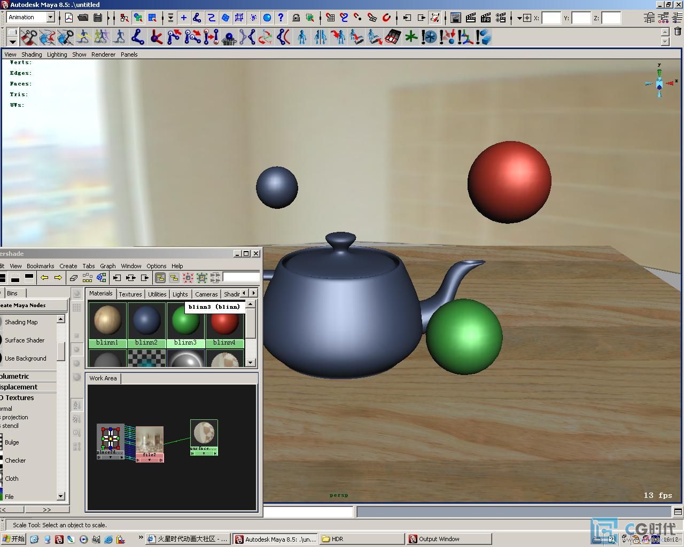Viewport: 684px width, 547px height.
Task: Open the Animation menu set dropdown
Action: click(51, 17)
